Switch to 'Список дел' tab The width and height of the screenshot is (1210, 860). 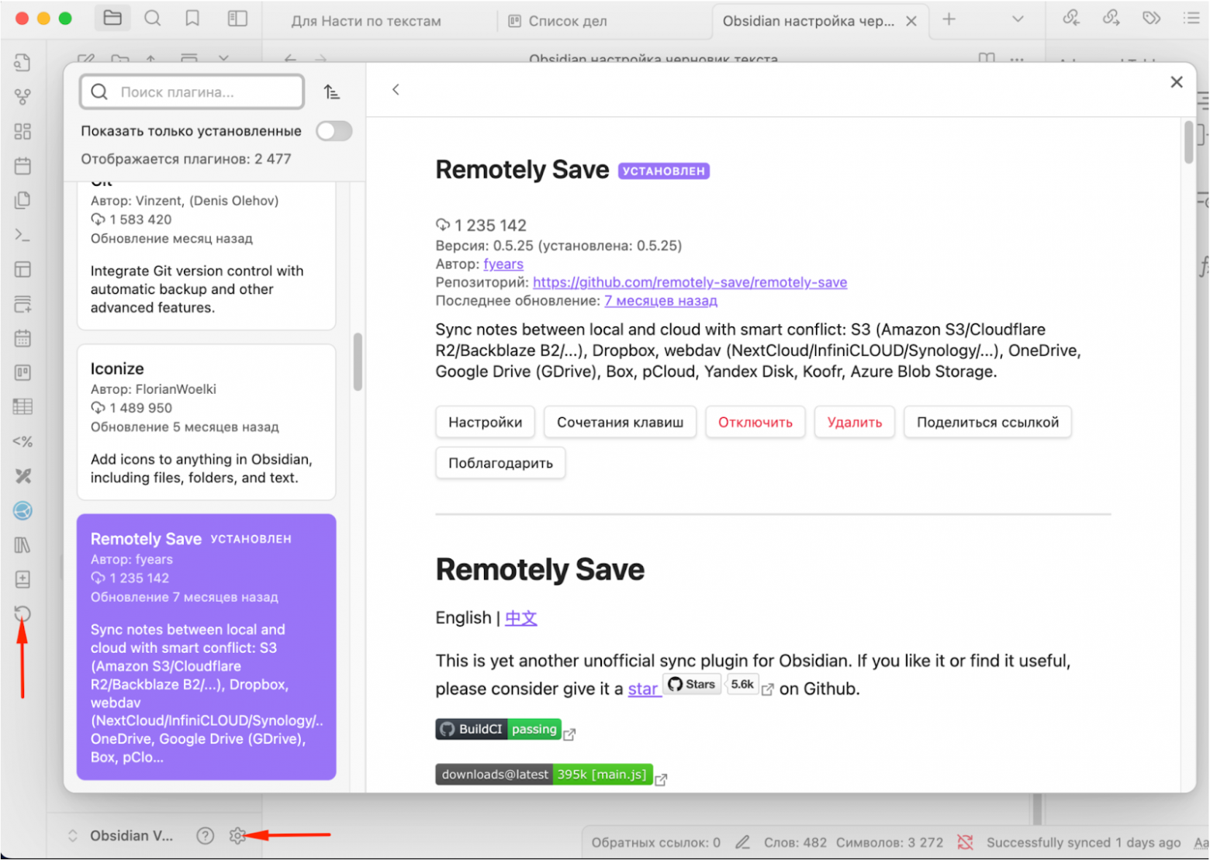558,21
